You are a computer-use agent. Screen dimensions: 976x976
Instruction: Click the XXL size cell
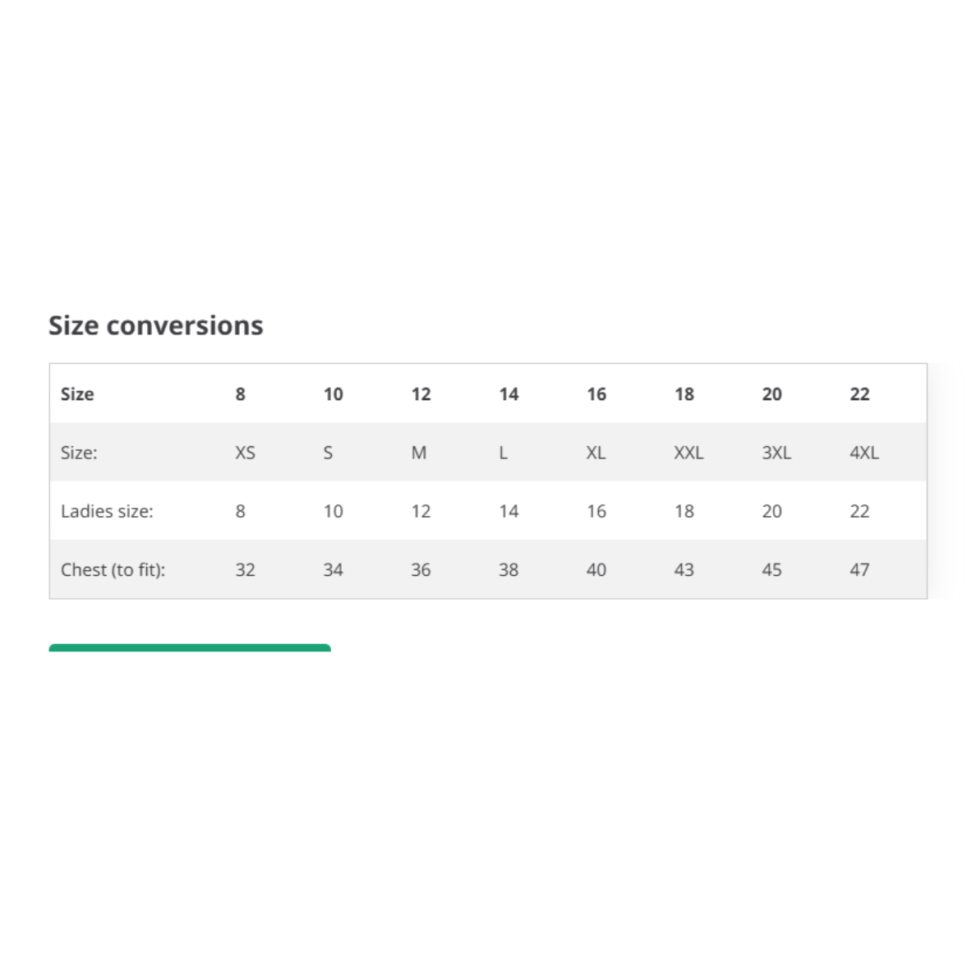click(688, 453)
